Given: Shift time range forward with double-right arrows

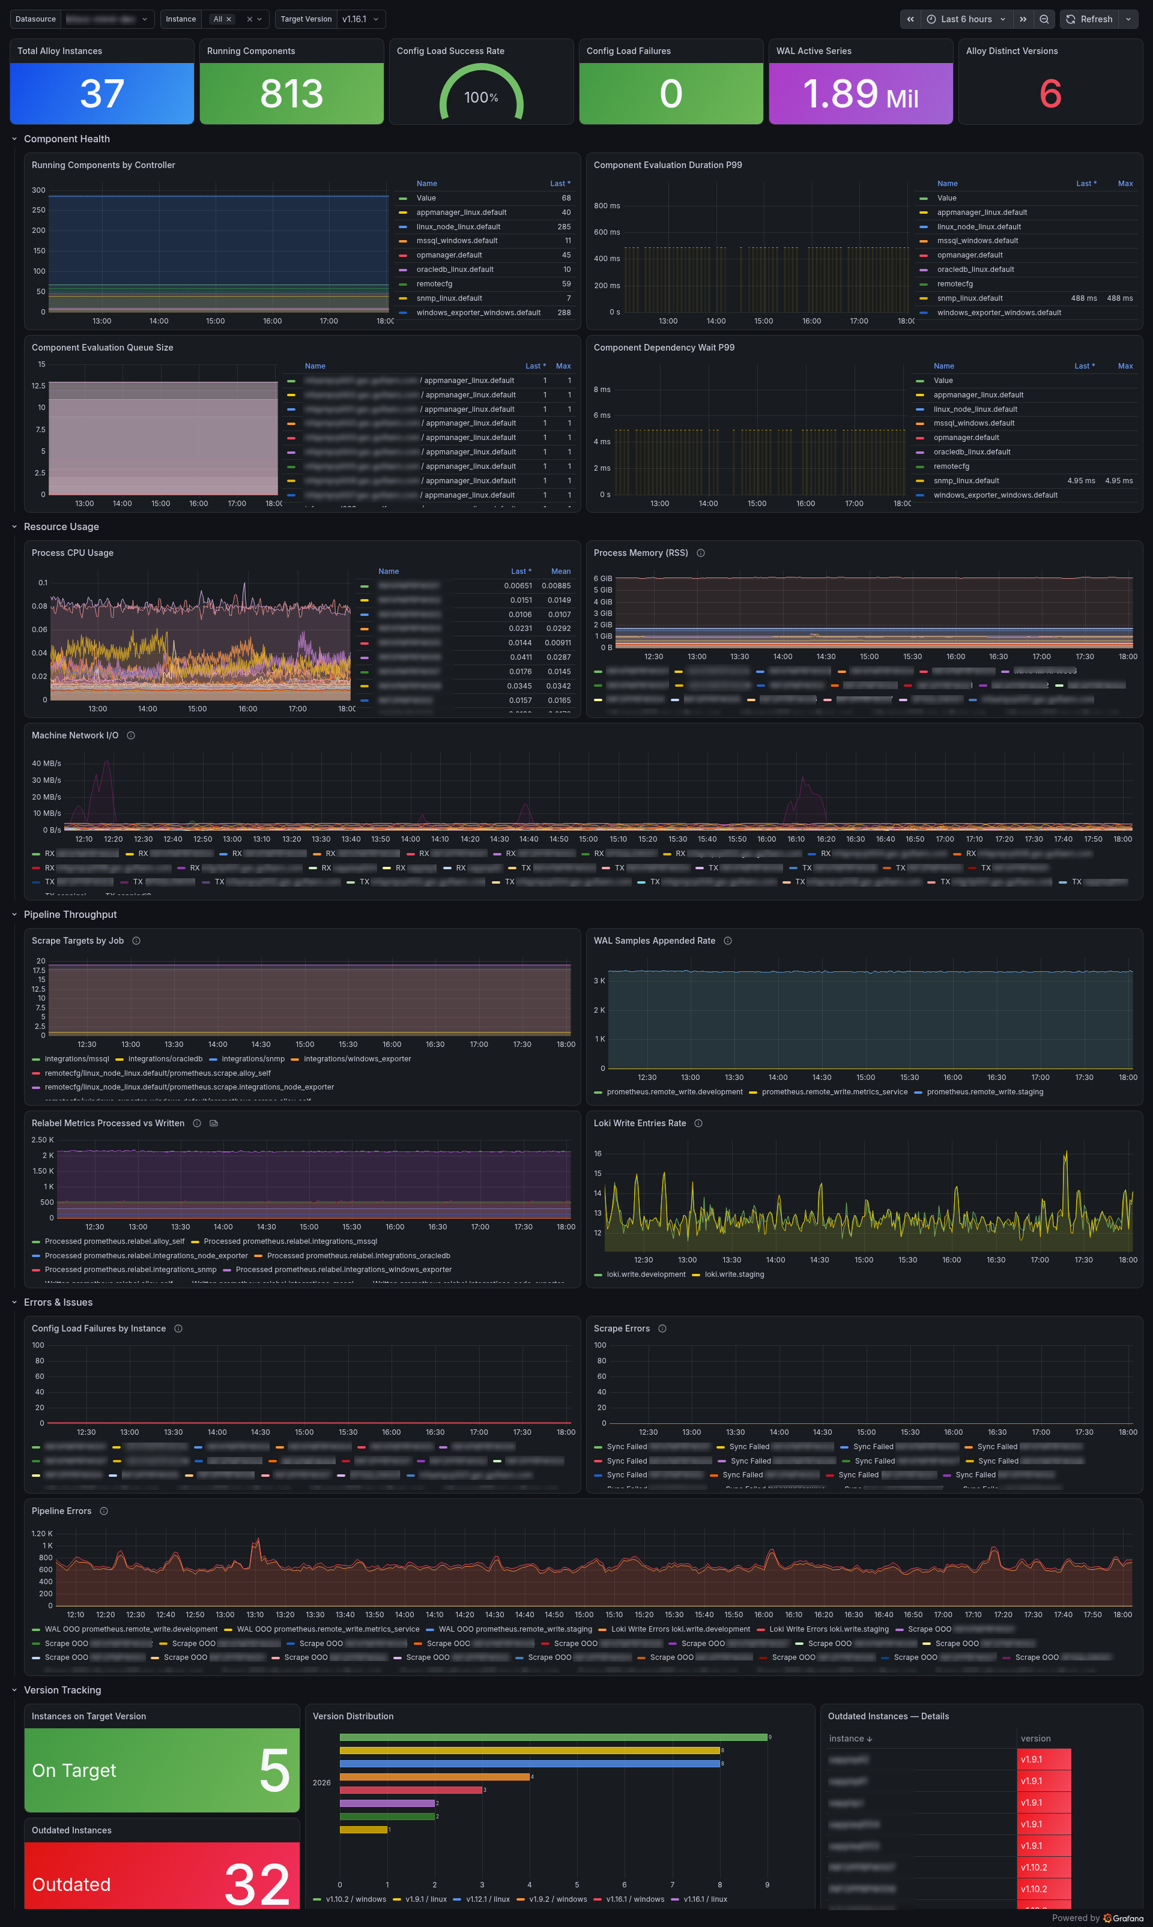Looking at the screenshot, I should point(1023,19).
